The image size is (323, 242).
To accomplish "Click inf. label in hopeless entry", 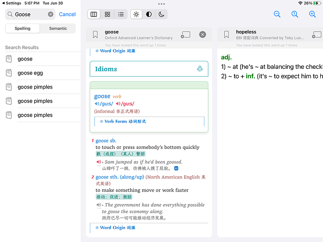I will tap(250, 76).
